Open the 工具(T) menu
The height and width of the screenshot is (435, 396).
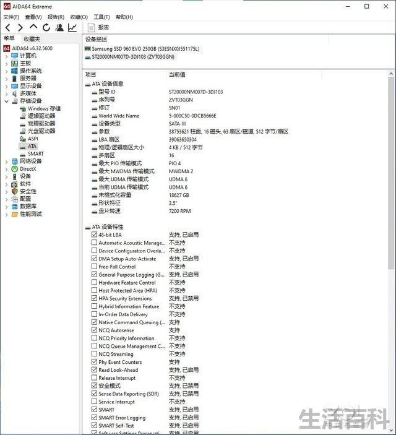tap(101, 17)
